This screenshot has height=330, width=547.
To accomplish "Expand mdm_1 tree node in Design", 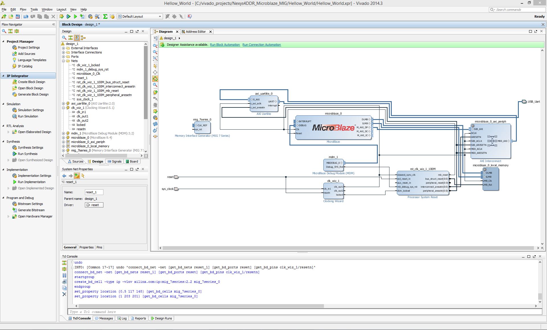I will [x=64, y=133].
